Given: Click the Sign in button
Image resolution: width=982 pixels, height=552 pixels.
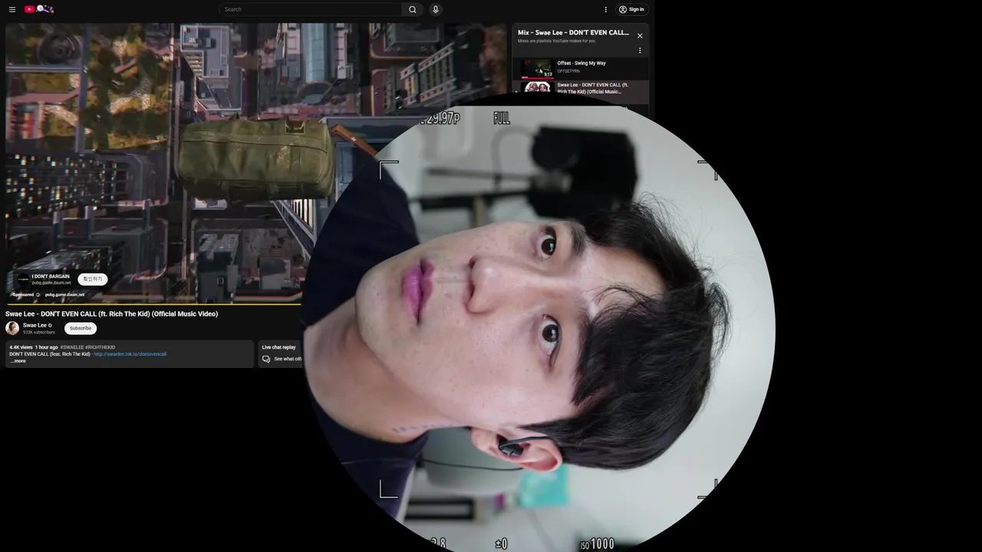Looking at the screenshot, I should (x=631, y=9).
